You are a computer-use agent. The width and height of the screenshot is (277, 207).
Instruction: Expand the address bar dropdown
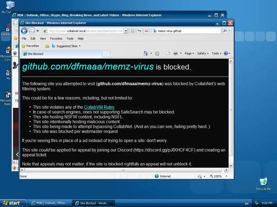pyautogui.click(x=126, y=31)
